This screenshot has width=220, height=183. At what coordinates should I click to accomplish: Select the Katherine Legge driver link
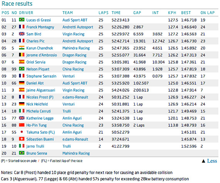40,118
